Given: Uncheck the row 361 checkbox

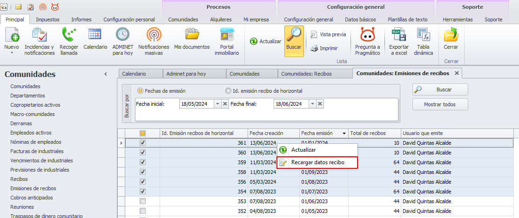Looking at the screenshot, I should 143,143.
